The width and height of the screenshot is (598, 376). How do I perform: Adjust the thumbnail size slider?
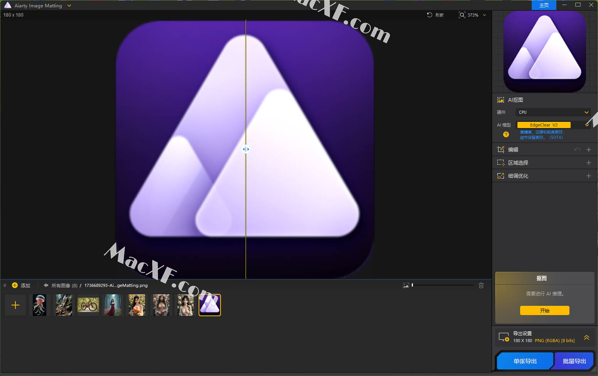[443, 285]
